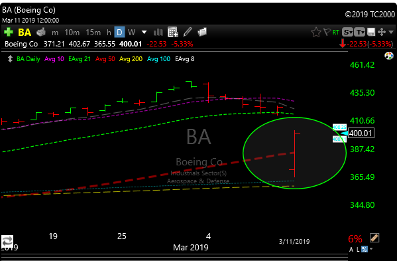Click the star favorite icon
This screenshot has height=261, width=397.
pyautogui.click(x=315, y=33)
